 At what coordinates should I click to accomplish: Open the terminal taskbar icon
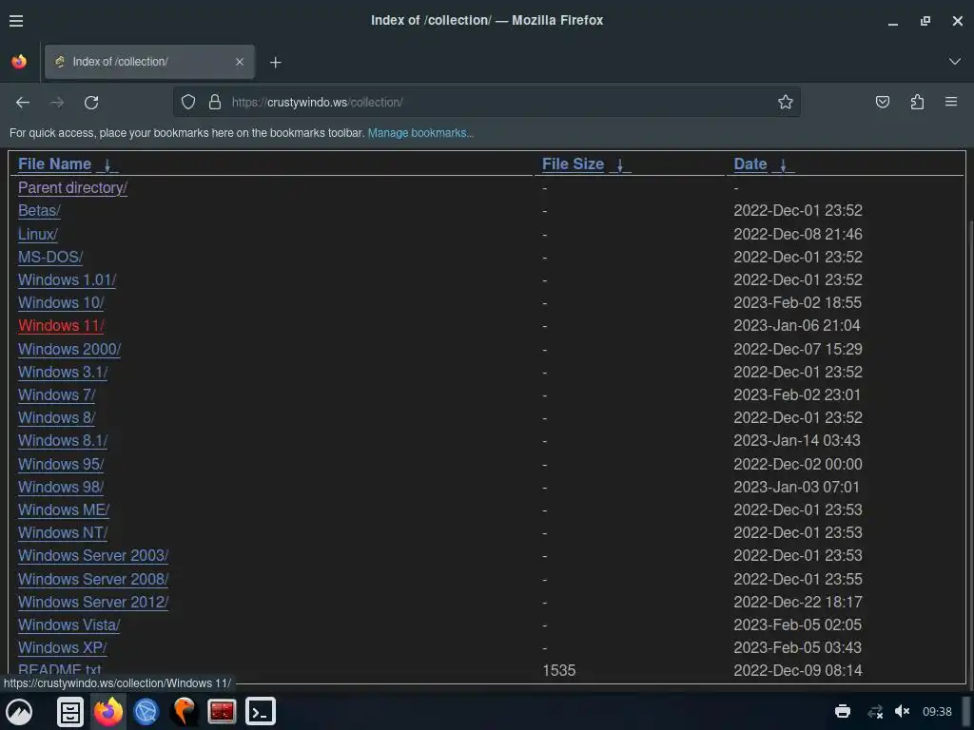point(261,711)
